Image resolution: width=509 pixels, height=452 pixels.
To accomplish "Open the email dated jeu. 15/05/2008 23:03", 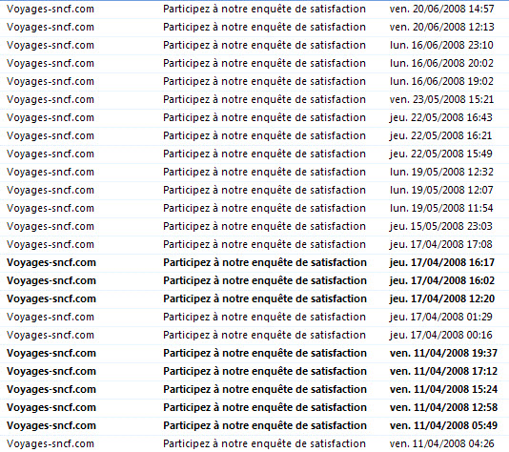I will 254,227.
